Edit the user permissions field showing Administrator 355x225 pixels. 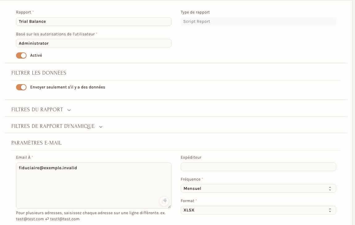pos(93,43)
